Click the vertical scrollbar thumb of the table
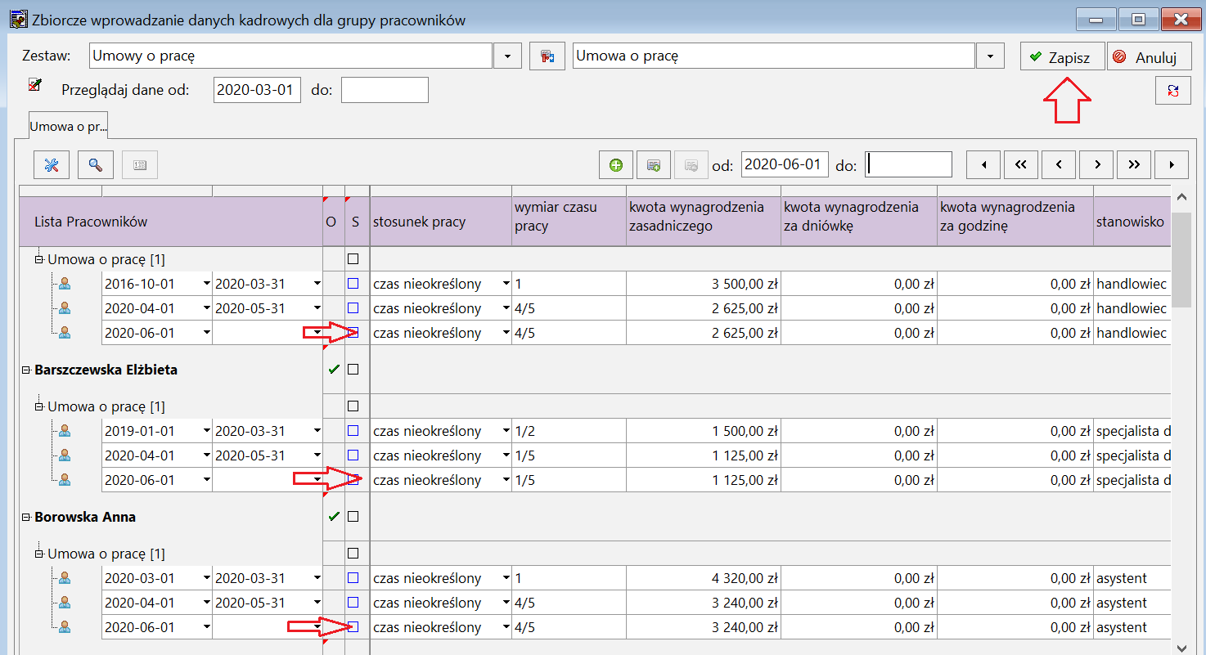Screen dimensions: 1206x655 pos(1181,258)
